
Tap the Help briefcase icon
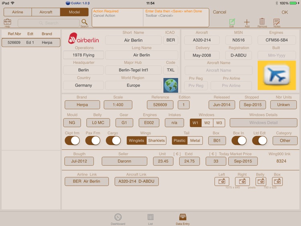coord(8,22)
